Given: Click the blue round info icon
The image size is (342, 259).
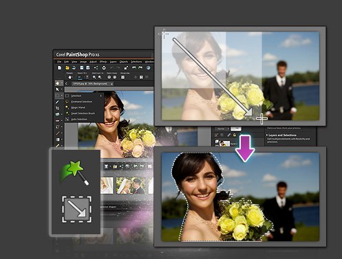Looking at the screenshot, I should click(x=148, y=68).
